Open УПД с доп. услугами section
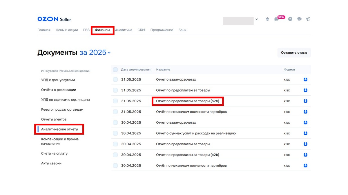The height and width of the screenshot is (195, 348). (58, 80)
